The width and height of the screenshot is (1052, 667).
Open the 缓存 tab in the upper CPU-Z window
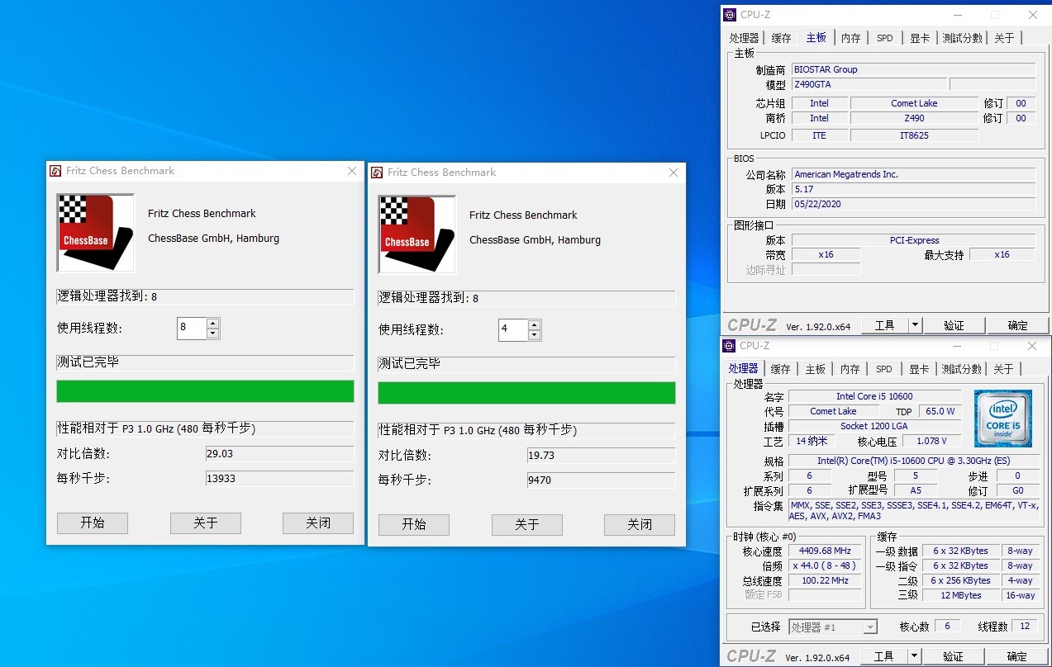(x=781, y=38)
